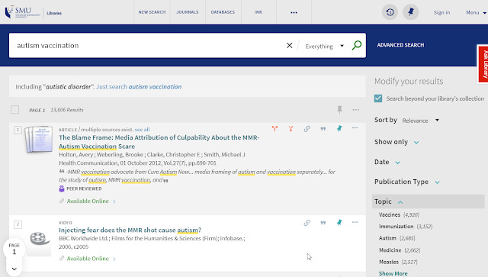Find sources cited in The Blame Frame article
The width and height of the screenshot is (488, 277).
click(291, 128)
